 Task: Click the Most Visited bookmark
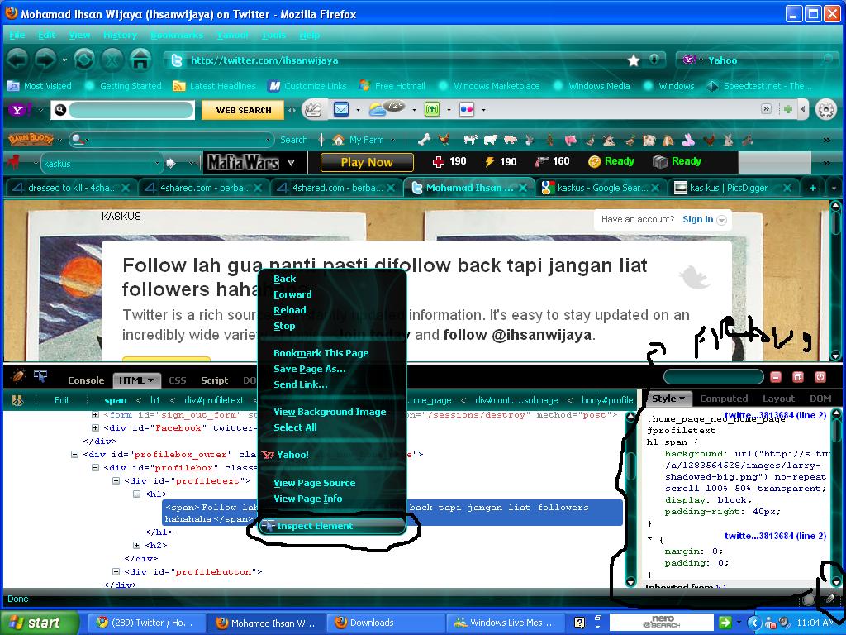click(x=40, y=86)
